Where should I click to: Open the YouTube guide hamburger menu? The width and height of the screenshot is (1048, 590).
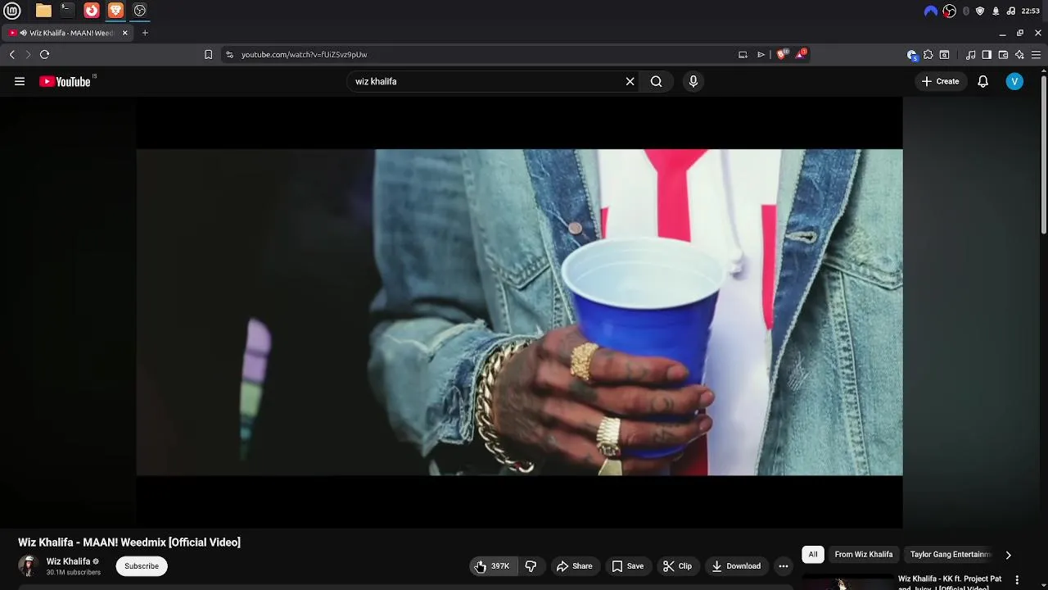20,81
